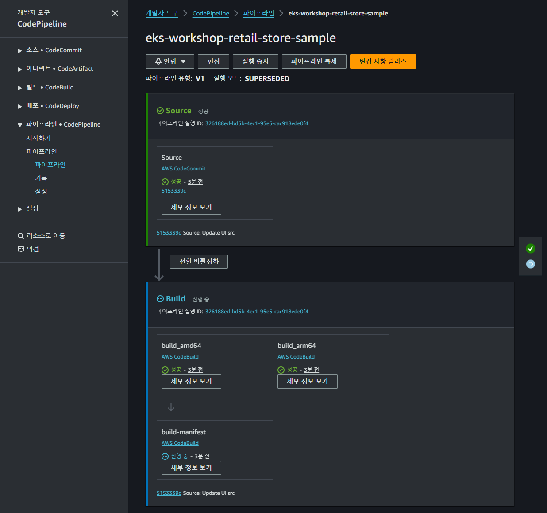This screenshot has width=547, height=513.
Task: Expand the 소스 CodeCommit section
Action: coord(19,51)
